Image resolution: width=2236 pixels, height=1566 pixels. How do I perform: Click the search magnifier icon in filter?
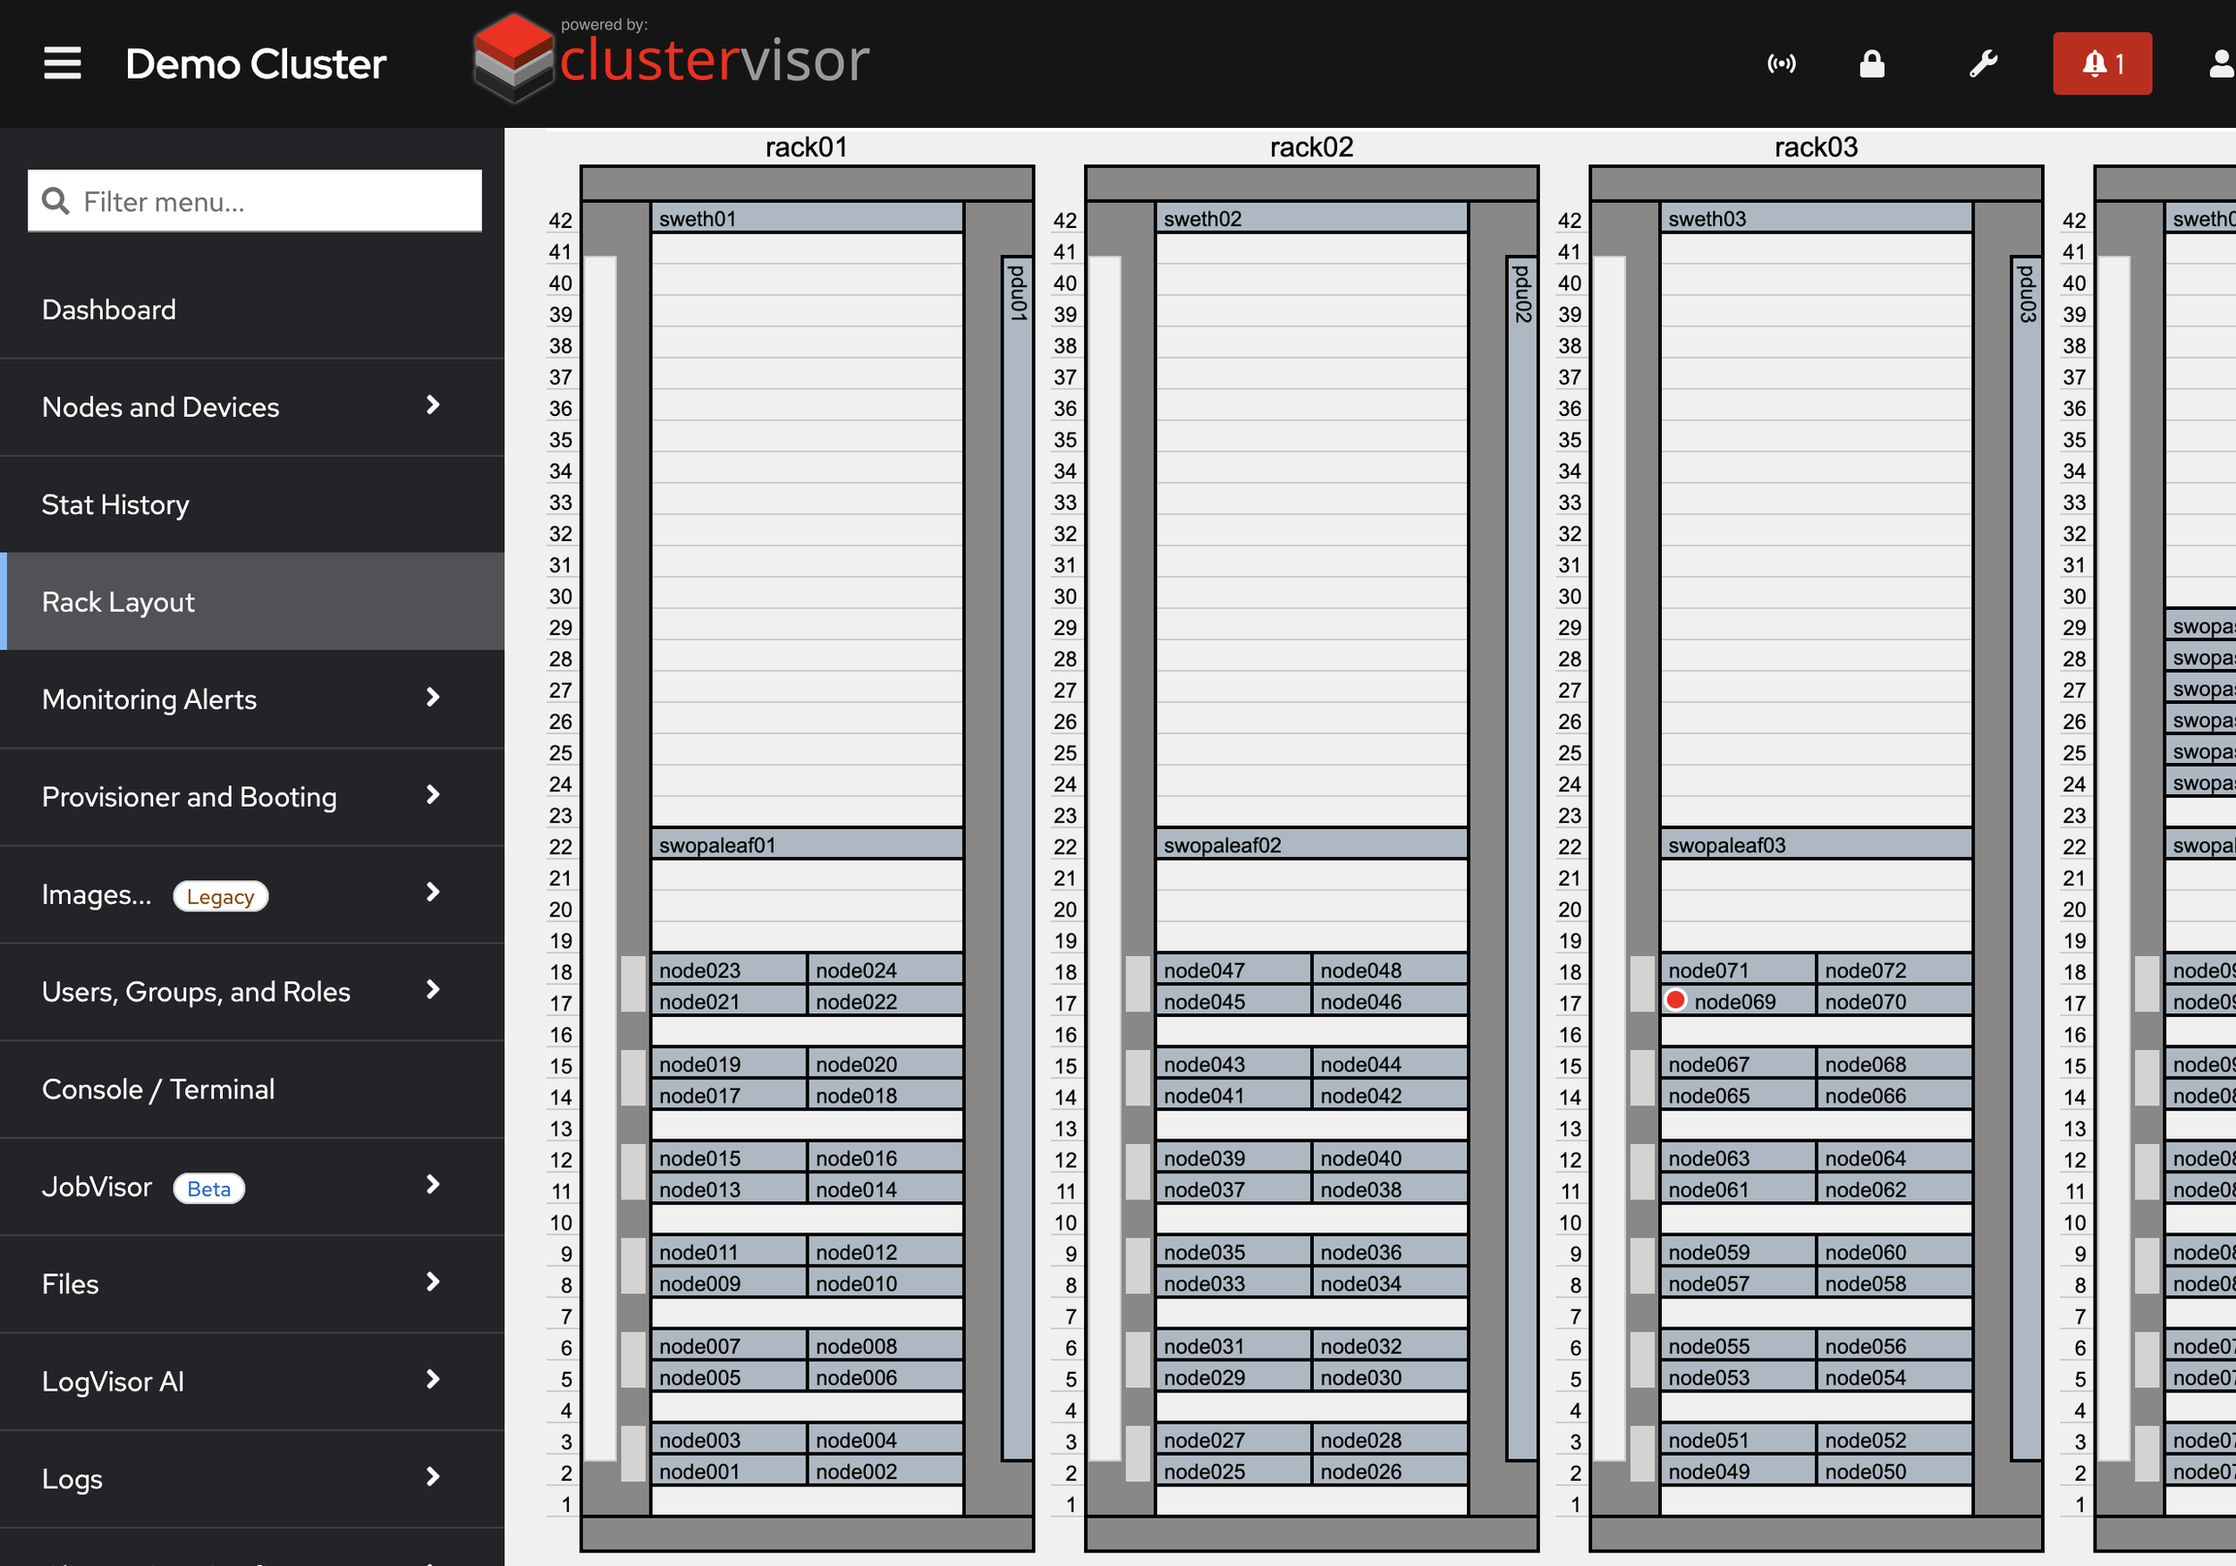tap(55, 200)
